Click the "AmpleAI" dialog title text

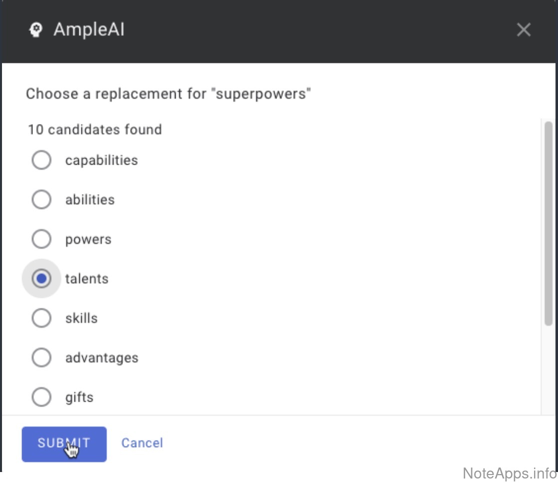point(89,30)
